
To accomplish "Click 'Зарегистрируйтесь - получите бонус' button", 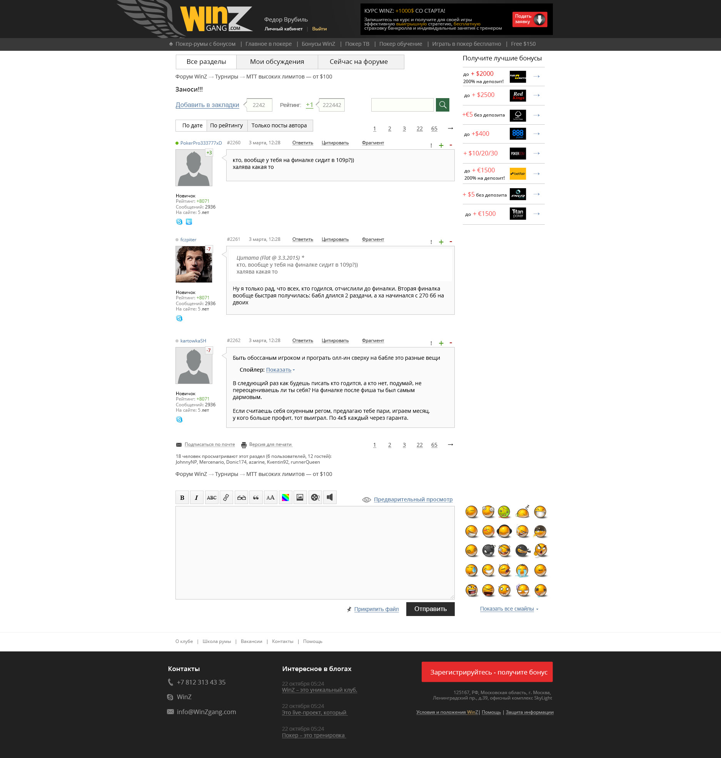I will pyautogui.click(x=487, y=672).
